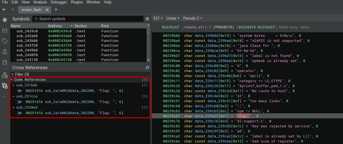Screen dimensions: 343x144
Task: Navigate back with the left arrow
Action: (x=4, y=10)
